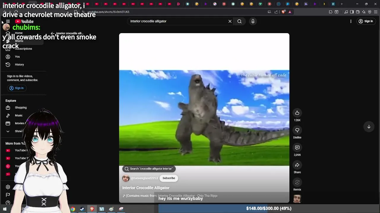Open Subscriptions in the sidebar

(x=23, y=49)
